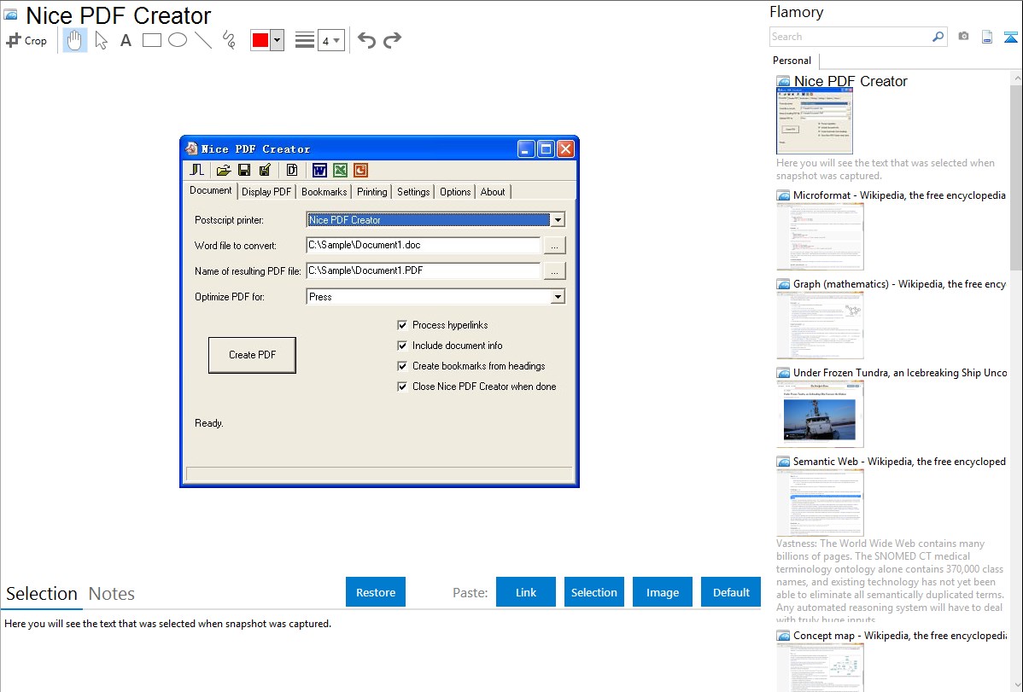
Task: Click the camera snapshot icon
Action: point(963,37)
